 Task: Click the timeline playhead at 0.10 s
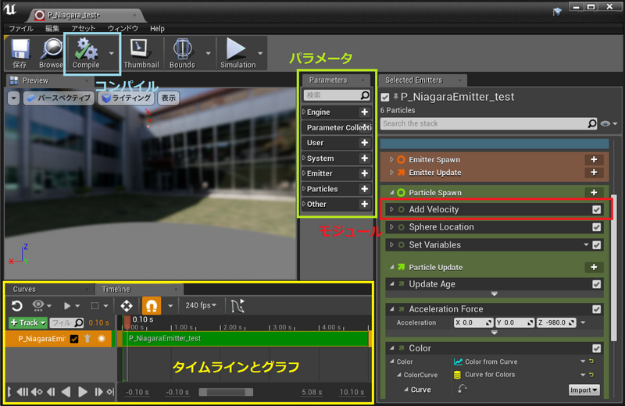click(127, 321)
